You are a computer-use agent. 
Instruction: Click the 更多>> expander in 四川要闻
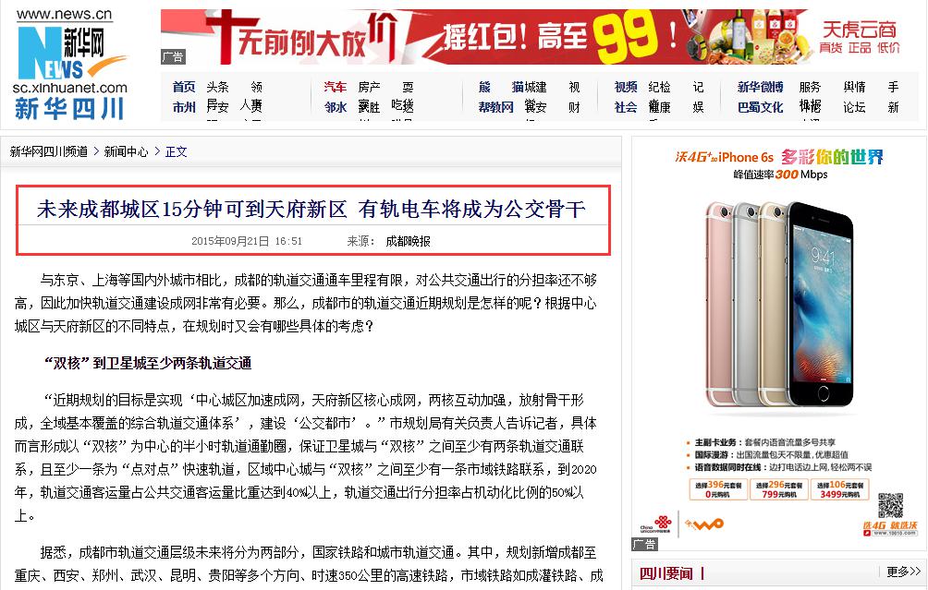click(904, 572)
